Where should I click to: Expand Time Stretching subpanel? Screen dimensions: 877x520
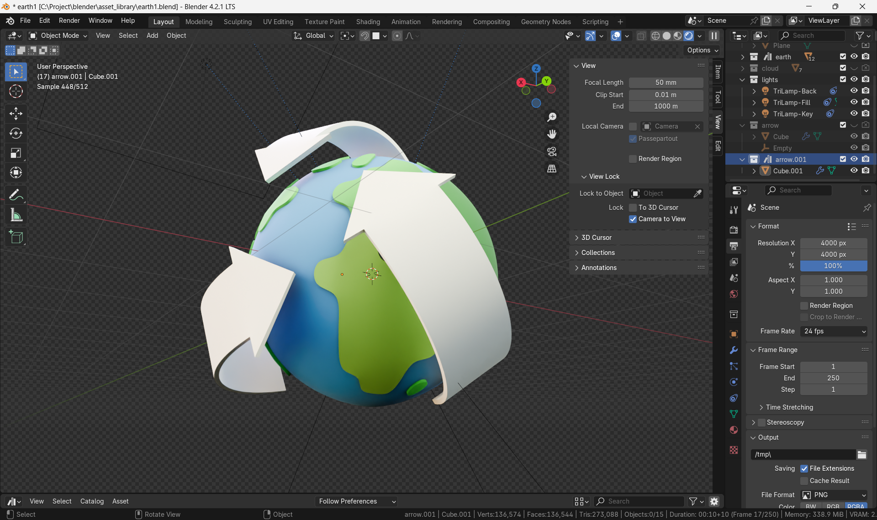[x=789, y=407]
